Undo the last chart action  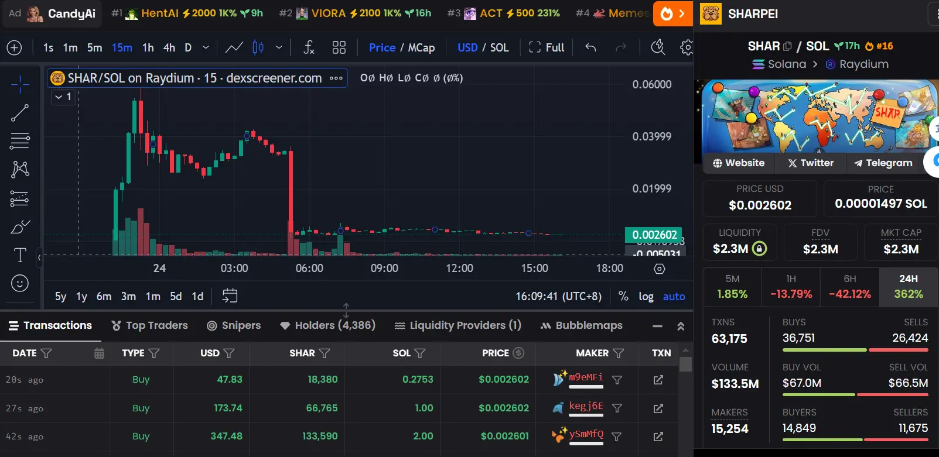coord(590,47)
